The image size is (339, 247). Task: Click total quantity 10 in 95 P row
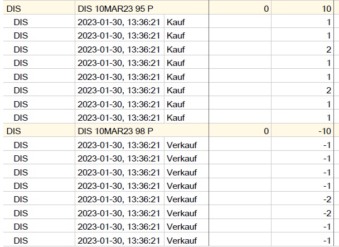click(326, 9)
